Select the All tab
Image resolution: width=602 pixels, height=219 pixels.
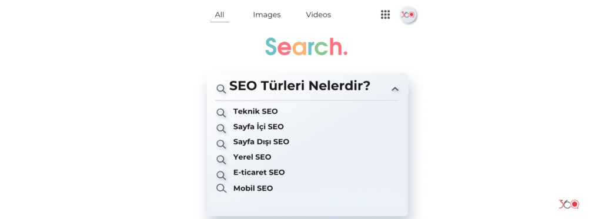[219, 15]
